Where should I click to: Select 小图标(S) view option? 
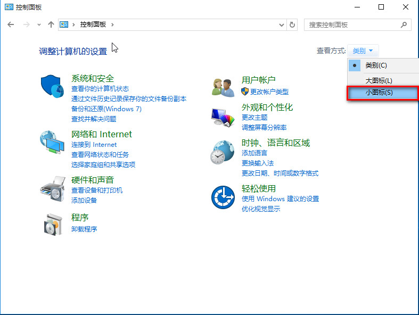point(383,93)
